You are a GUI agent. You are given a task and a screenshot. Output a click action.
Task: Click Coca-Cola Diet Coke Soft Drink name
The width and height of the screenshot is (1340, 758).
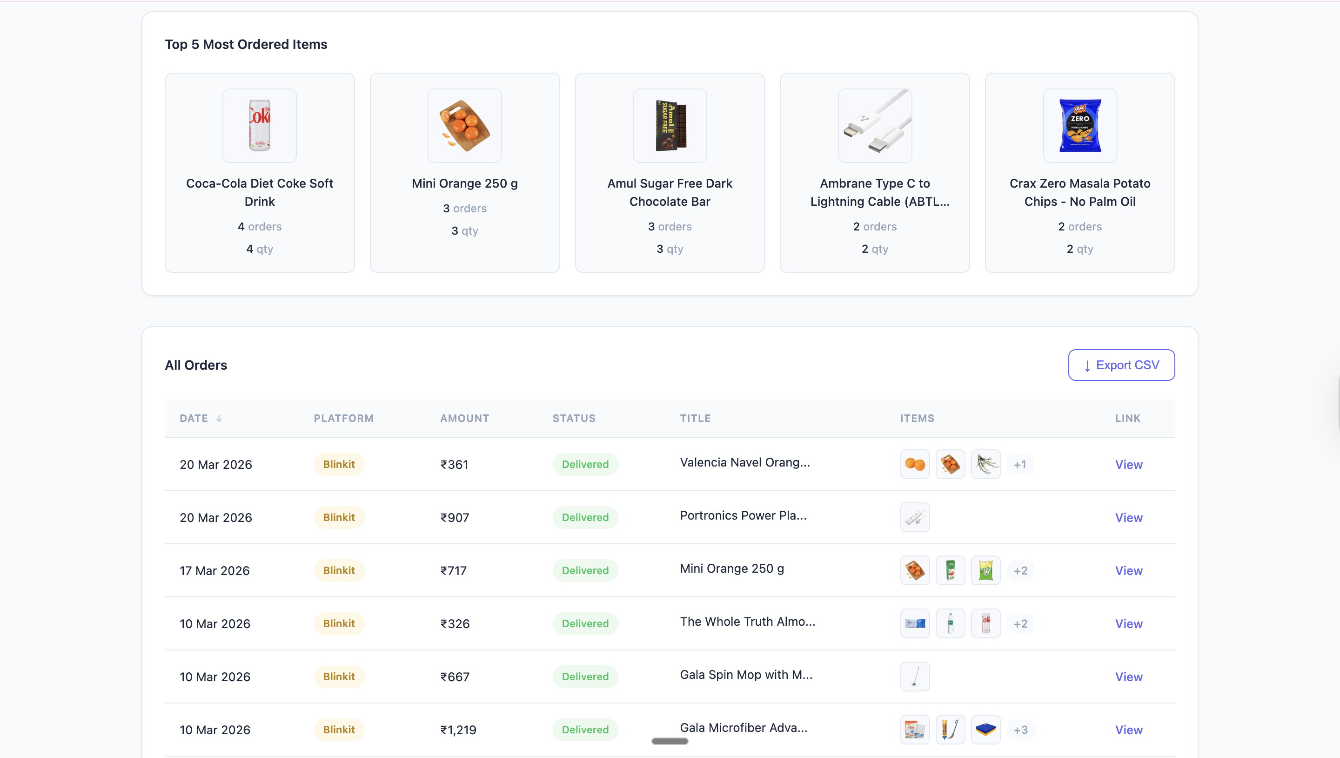tap(260, 193)
